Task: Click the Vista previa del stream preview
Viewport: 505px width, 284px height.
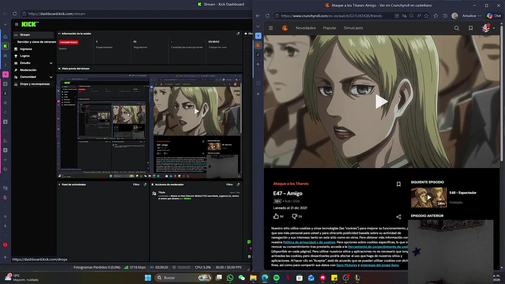Action: (x=150, y=126)
